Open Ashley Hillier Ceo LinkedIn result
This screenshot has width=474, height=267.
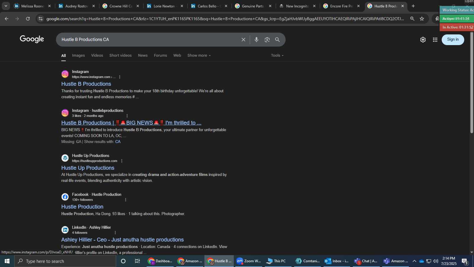(x=122, y=240)
